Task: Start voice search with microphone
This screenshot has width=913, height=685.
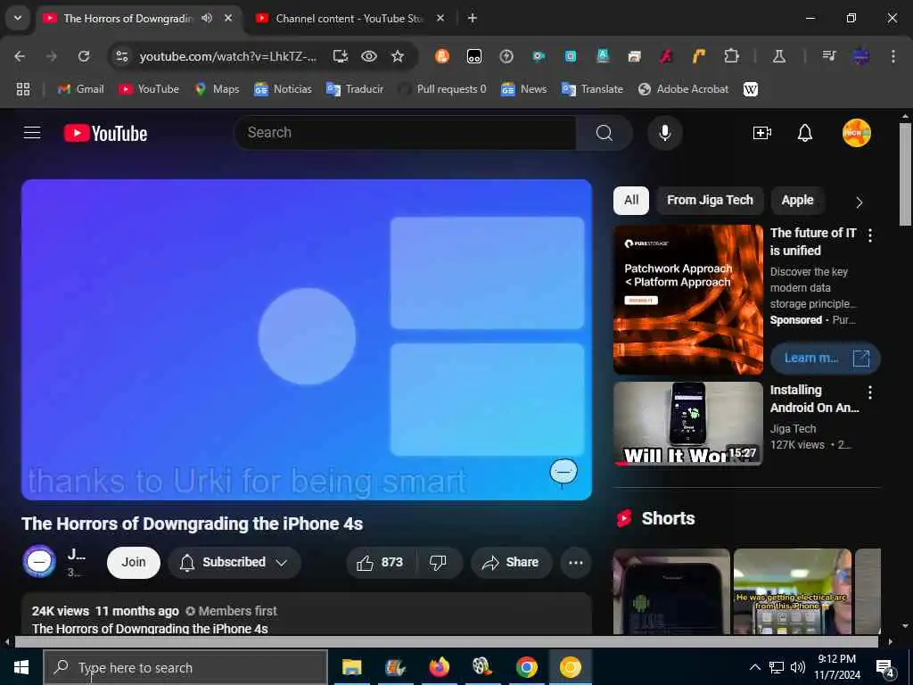Action: click(x=664, y=133)
